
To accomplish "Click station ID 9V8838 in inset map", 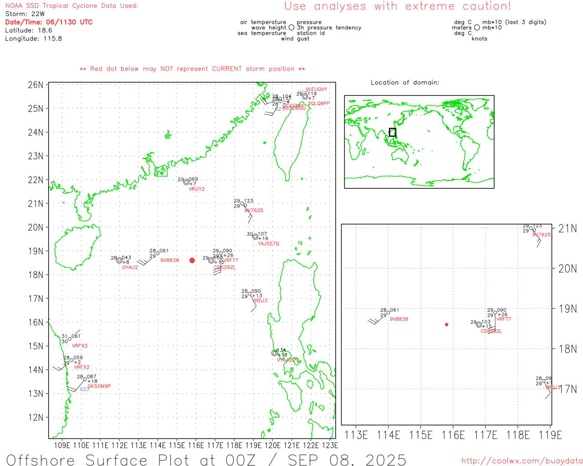I will point(399,319).
